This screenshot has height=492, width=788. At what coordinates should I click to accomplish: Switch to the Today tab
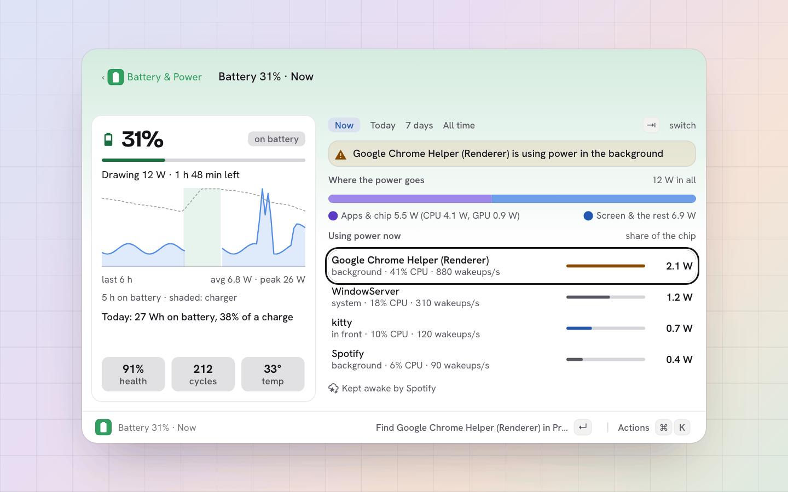(x=383, y=125)
